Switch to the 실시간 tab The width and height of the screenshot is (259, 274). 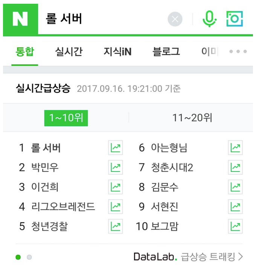69,52
